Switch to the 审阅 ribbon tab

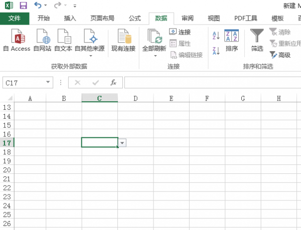click(x=188, y=19)
